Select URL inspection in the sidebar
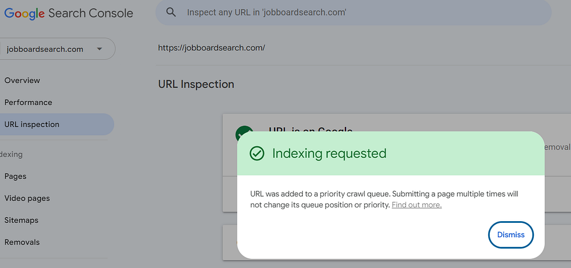This screenshot has width=571, height=268. 32,125
